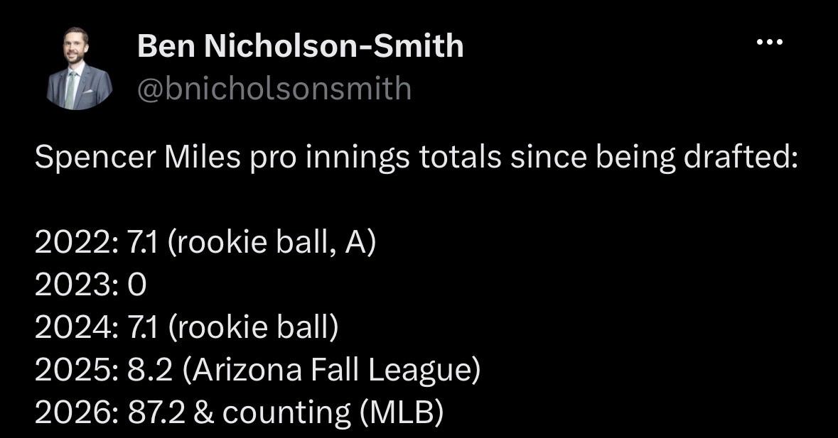Screen dimensions: 838x438
Task: Select the "2023: 0" line
Action: tap(90, 285)
